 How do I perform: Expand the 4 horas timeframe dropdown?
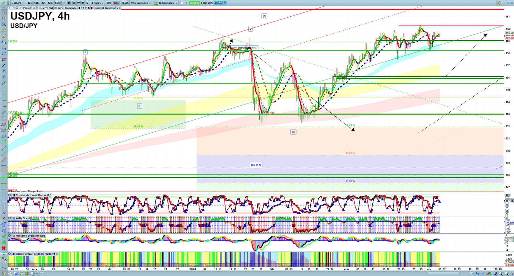(x=97, y=3)
